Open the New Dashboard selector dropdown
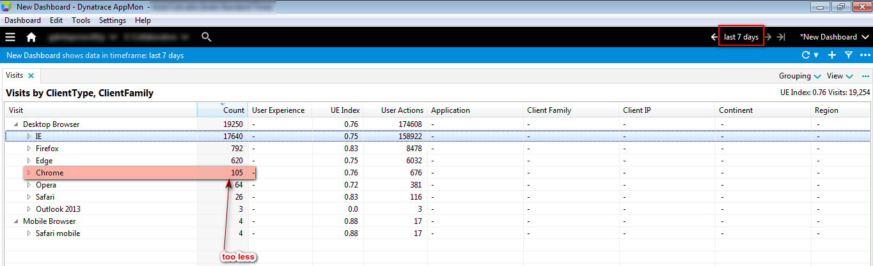Image resolution: width=873 pixels, height=266 pixels. 834,37
